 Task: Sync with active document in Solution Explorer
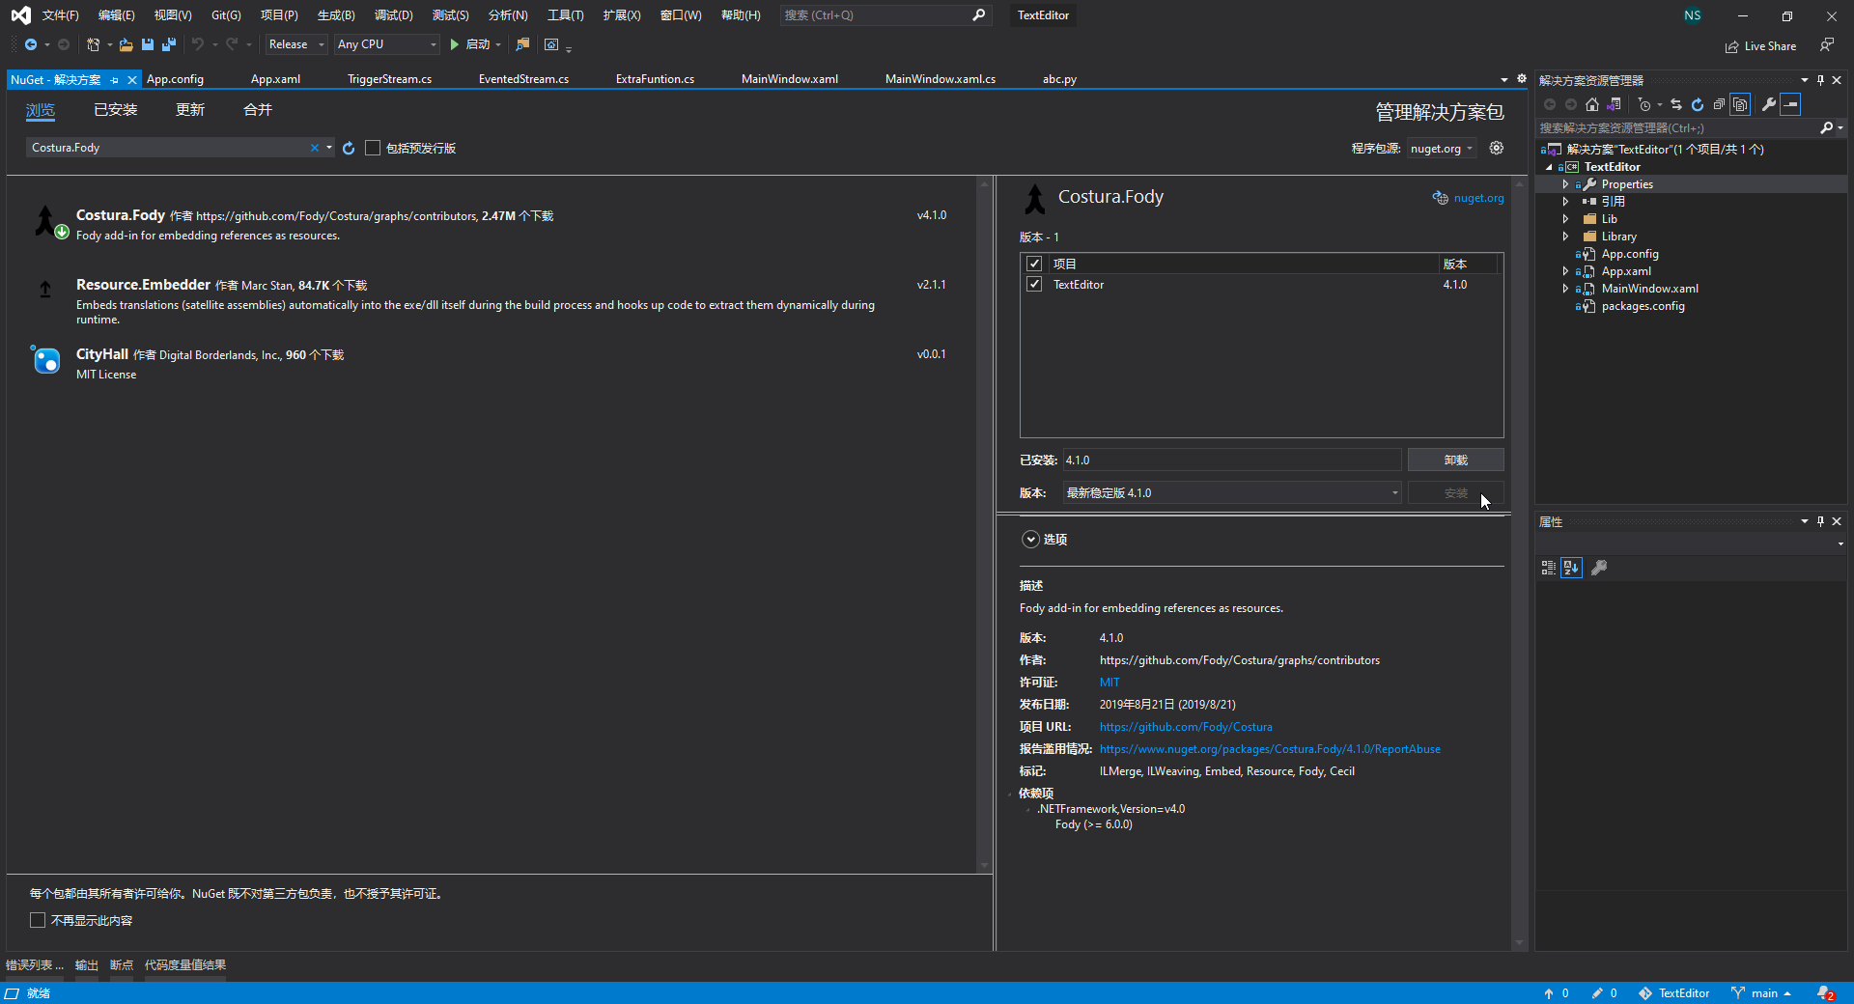(x=1676, y=104)
